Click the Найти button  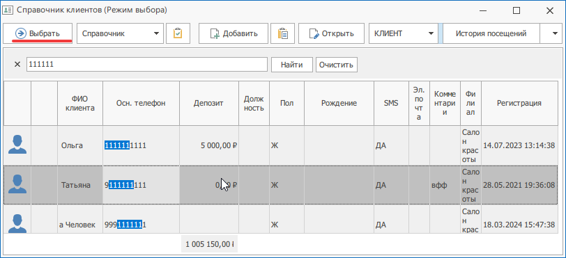pos(291,65)
